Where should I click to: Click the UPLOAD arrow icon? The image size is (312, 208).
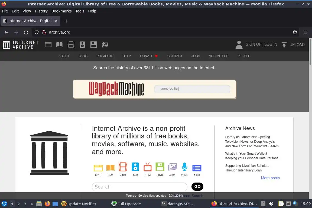[284, 45]
